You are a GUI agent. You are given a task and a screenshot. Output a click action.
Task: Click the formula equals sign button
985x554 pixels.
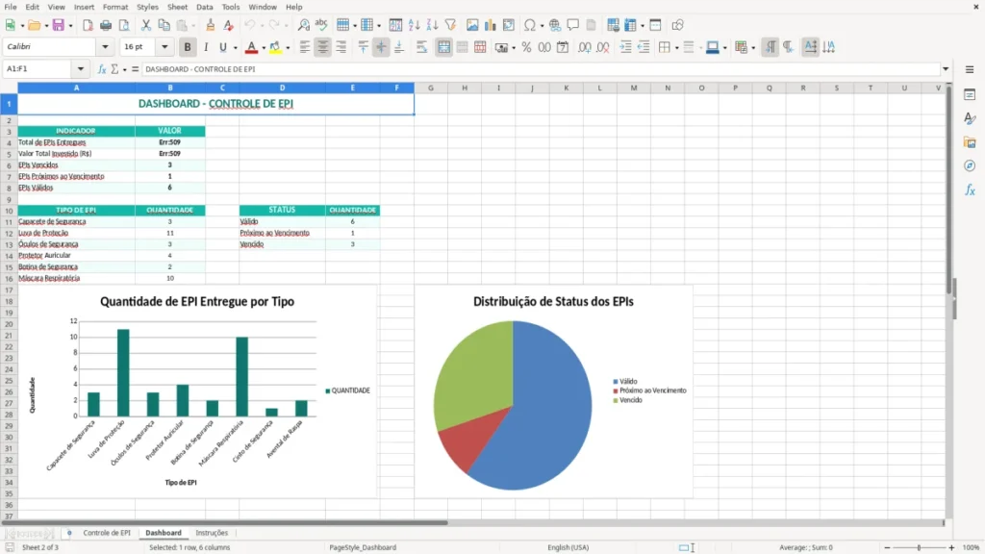click(135, 69)
